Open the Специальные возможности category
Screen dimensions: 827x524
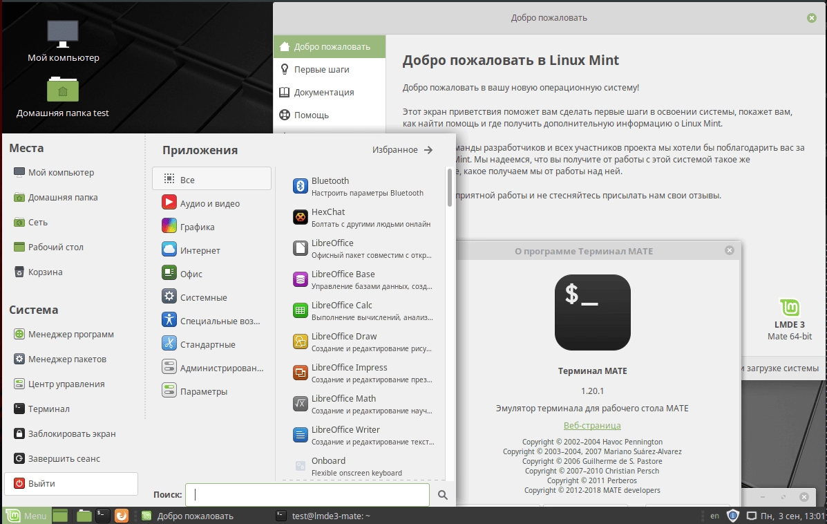[x=211, y=320]
